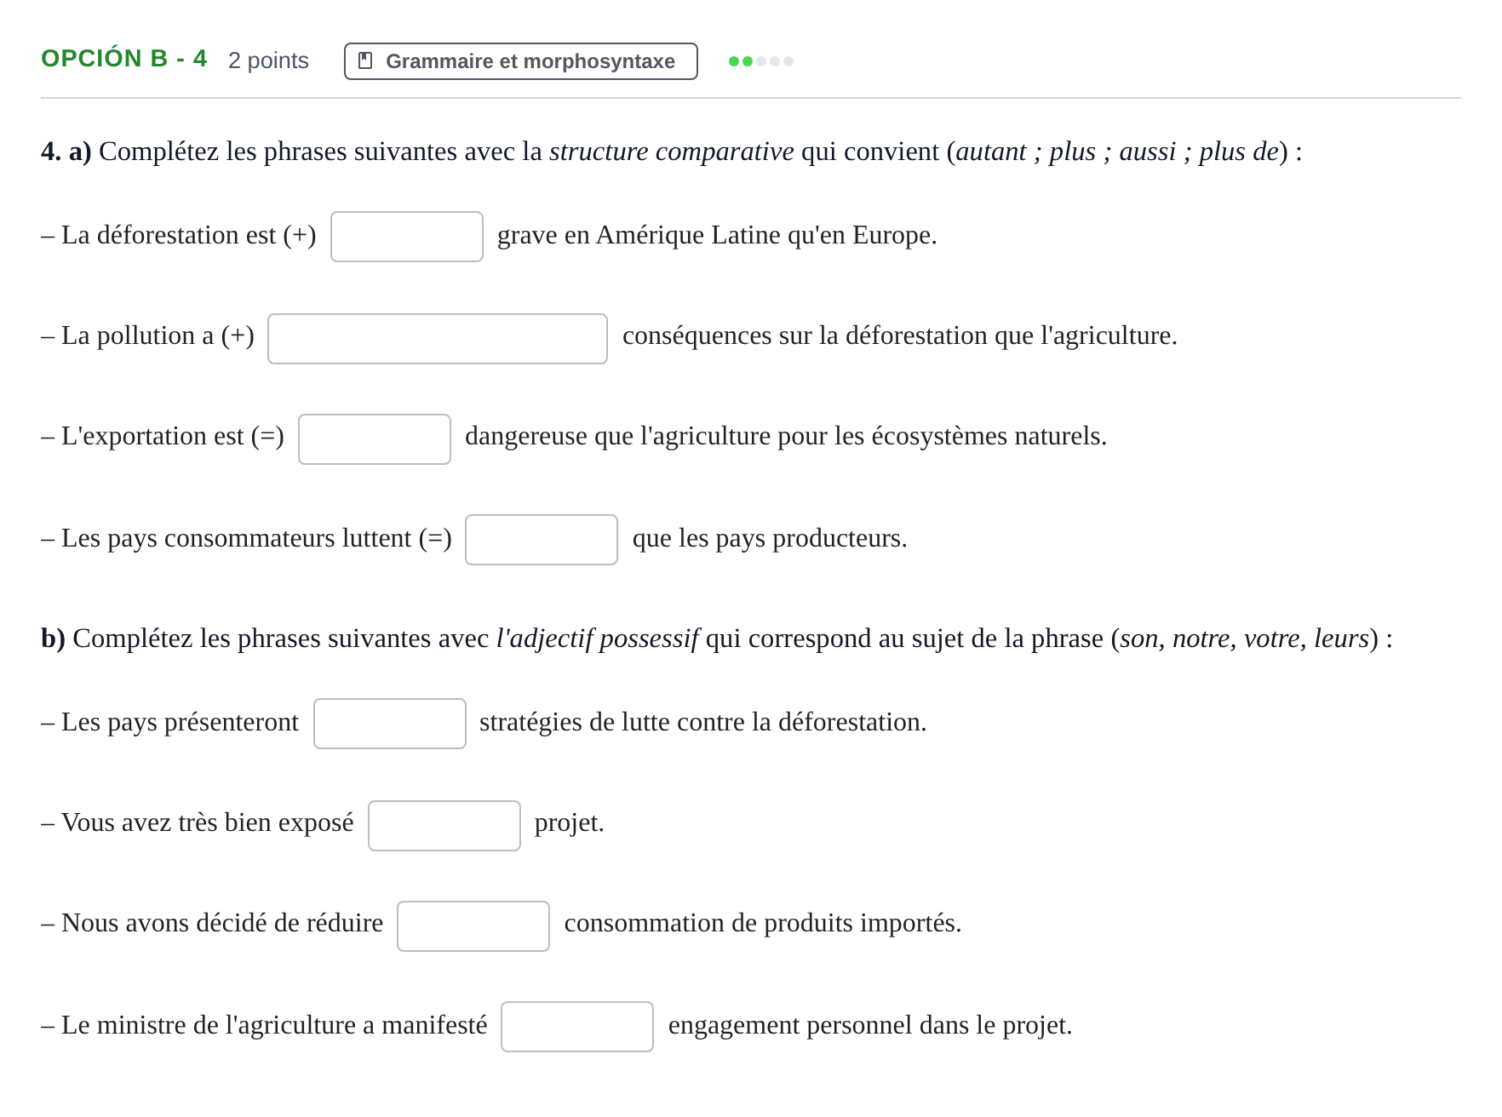Screen dimensions: 1502x1117
Task: Click blank after 'Nous avons décidé de réduire'
Action: [473, 926]
